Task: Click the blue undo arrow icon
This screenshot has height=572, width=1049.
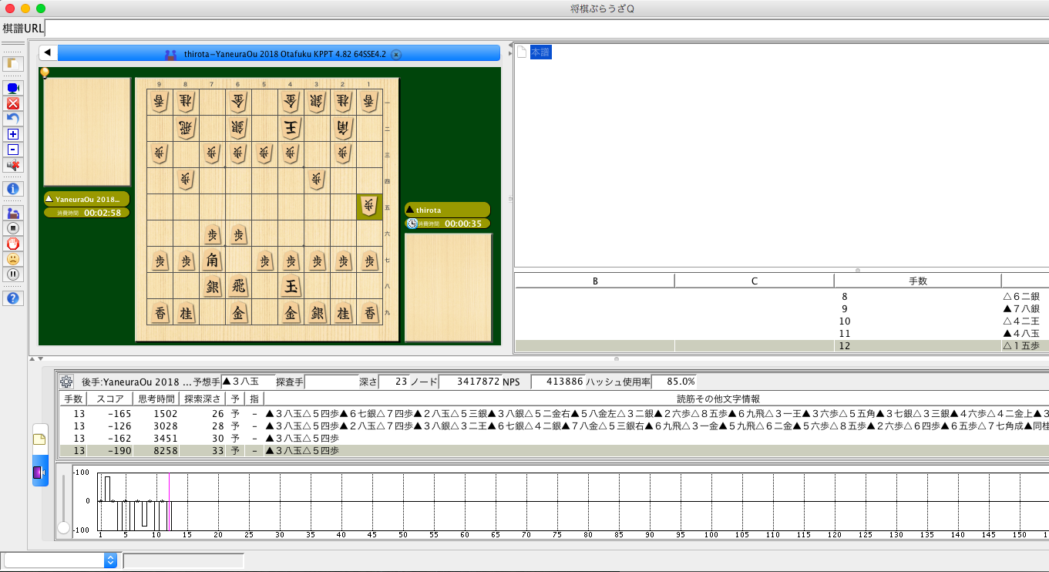Action: (x=13, y=119)
